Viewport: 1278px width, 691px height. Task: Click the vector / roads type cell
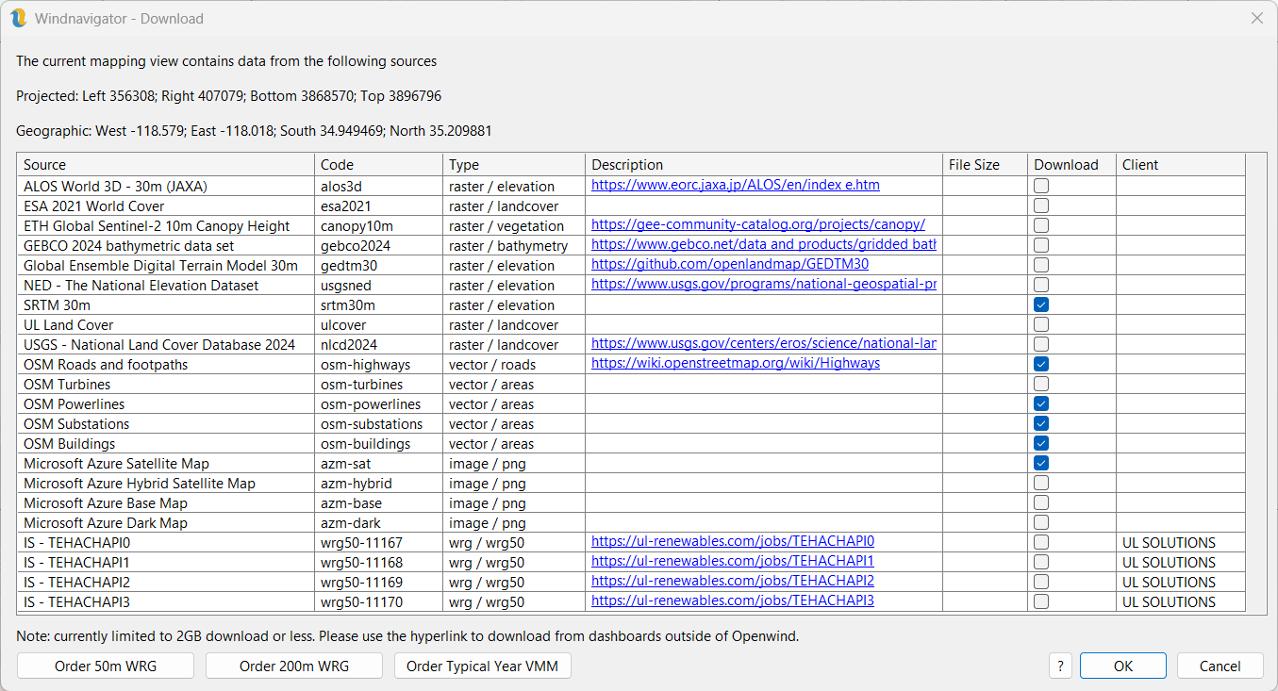(x=514, y=364)
